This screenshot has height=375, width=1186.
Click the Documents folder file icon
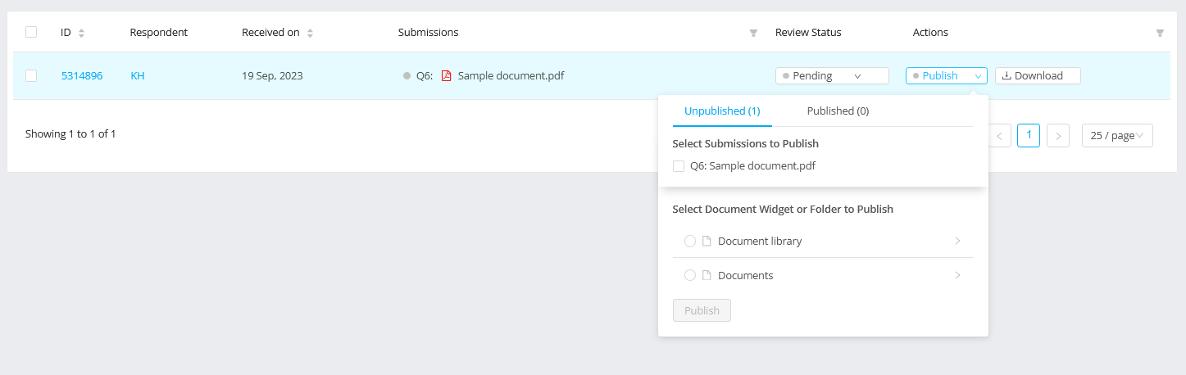707,276
